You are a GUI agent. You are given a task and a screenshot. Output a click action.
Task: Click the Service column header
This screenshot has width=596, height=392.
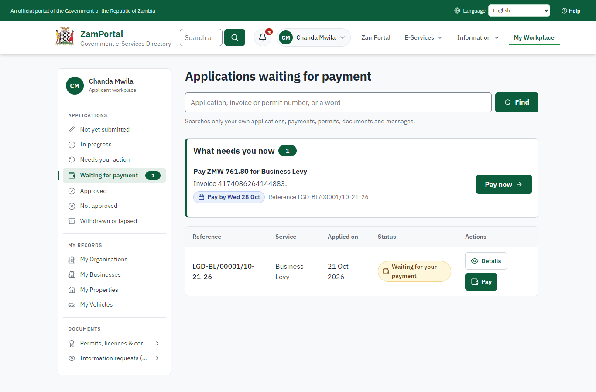(x=286, y=237)
